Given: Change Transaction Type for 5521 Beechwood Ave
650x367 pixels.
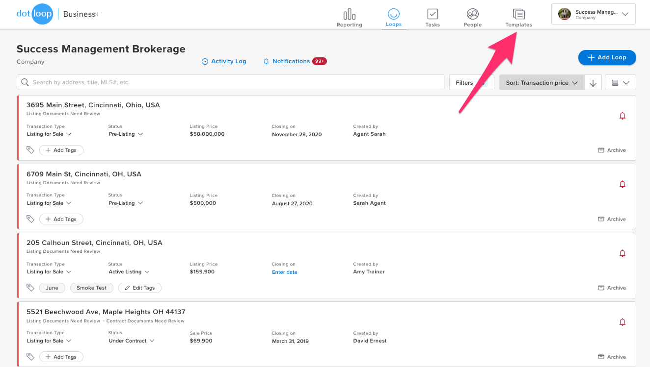Looking at the screenshot, I should (49, 341).
